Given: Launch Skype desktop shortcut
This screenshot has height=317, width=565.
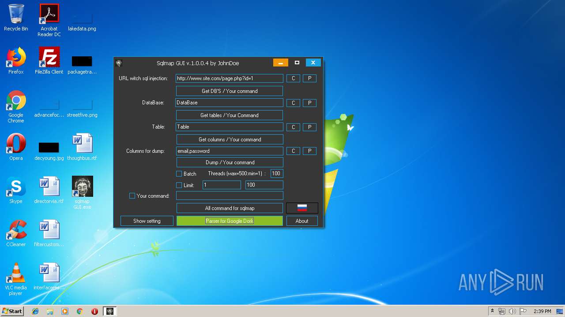Looking at the screenshot, I should 16,190.
